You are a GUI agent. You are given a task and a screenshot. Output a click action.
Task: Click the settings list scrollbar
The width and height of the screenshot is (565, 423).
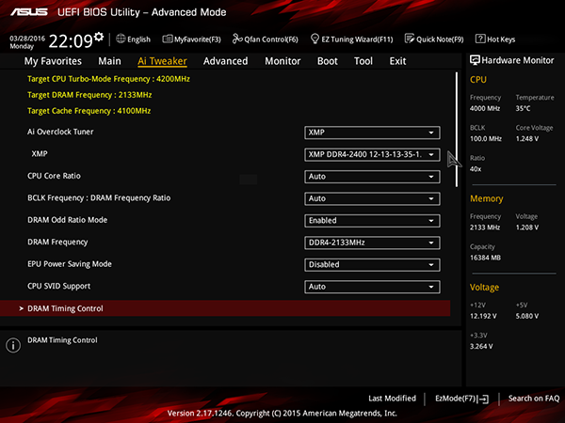click(x=457, y=130)
